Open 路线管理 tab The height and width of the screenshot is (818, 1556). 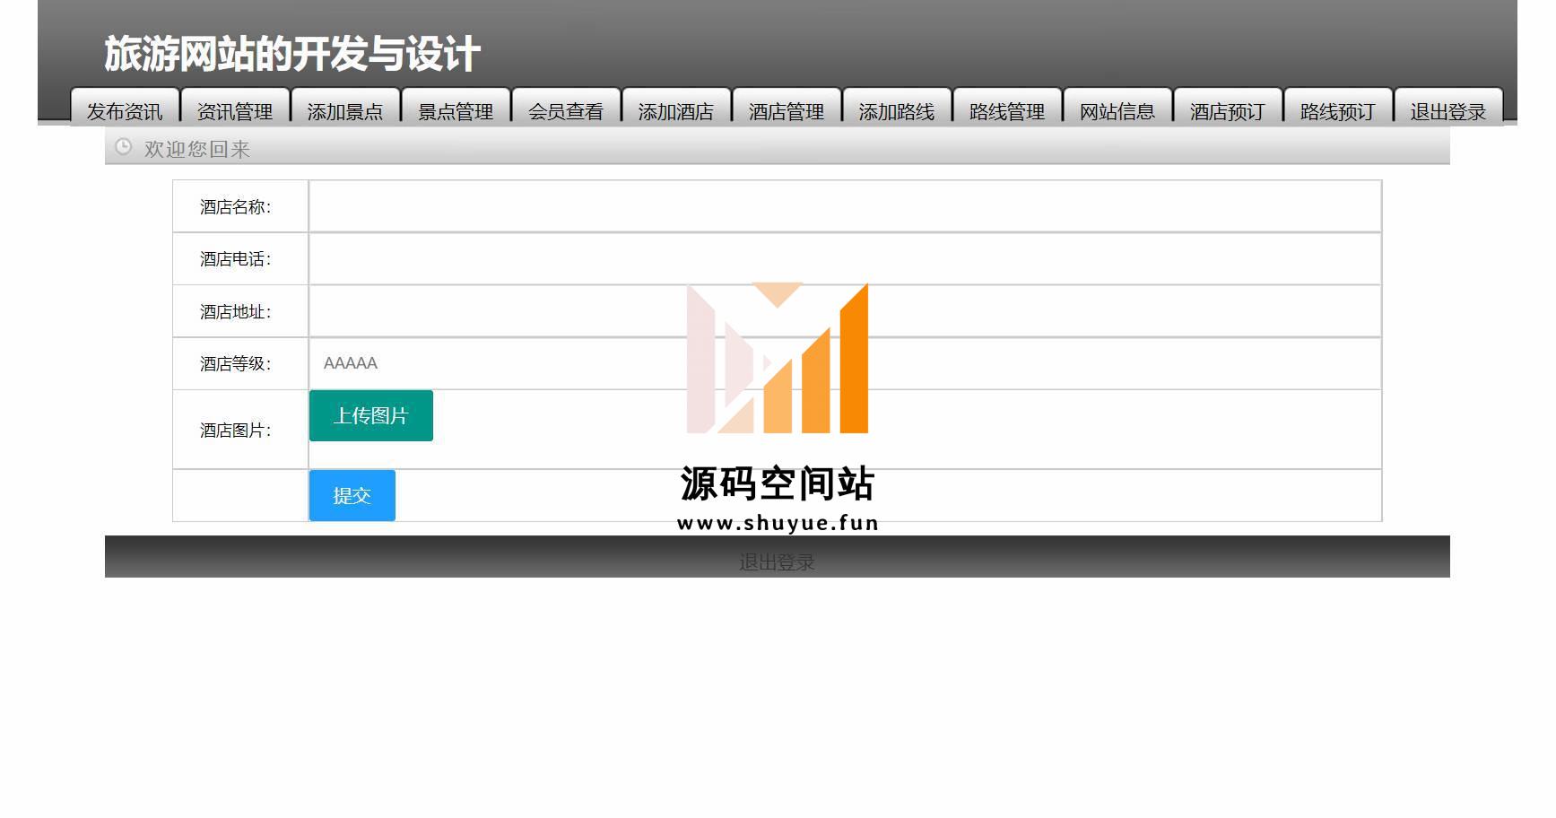pyautogui.click(x=1008, y=108)
